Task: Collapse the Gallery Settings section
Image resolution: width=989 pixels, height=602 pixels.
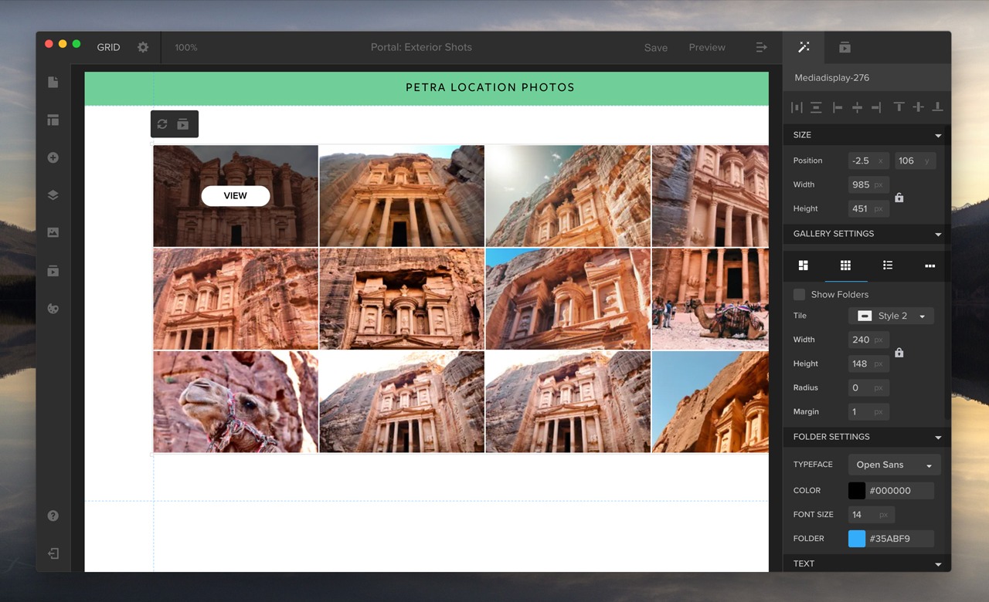Action: click(938, 234)
